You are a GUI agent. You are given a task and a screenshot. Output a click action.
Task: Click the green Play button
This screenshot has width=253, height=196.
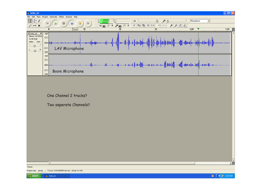(56, 23)
